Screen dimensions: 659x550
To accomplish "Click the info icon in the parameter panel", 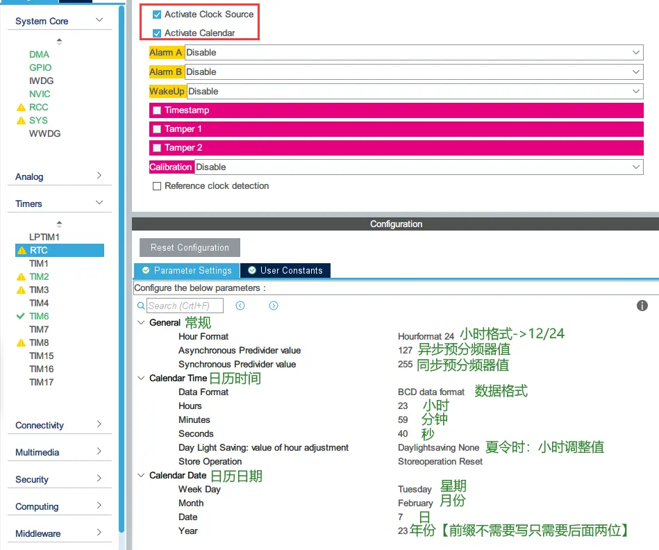I will [642, 306].
